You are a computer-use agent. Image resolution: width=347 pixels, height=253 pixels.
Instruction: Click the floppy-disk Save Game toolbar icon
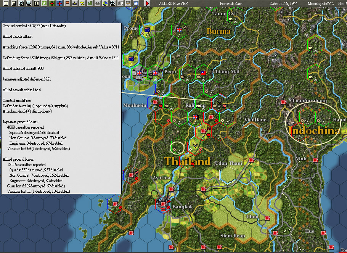click(6, 3)
